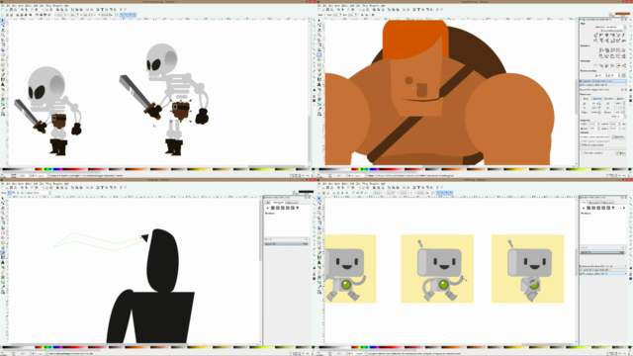Select the Rectangle tool in top-right window toolbox
Viewport: 633px width, 356px height.
319,44
